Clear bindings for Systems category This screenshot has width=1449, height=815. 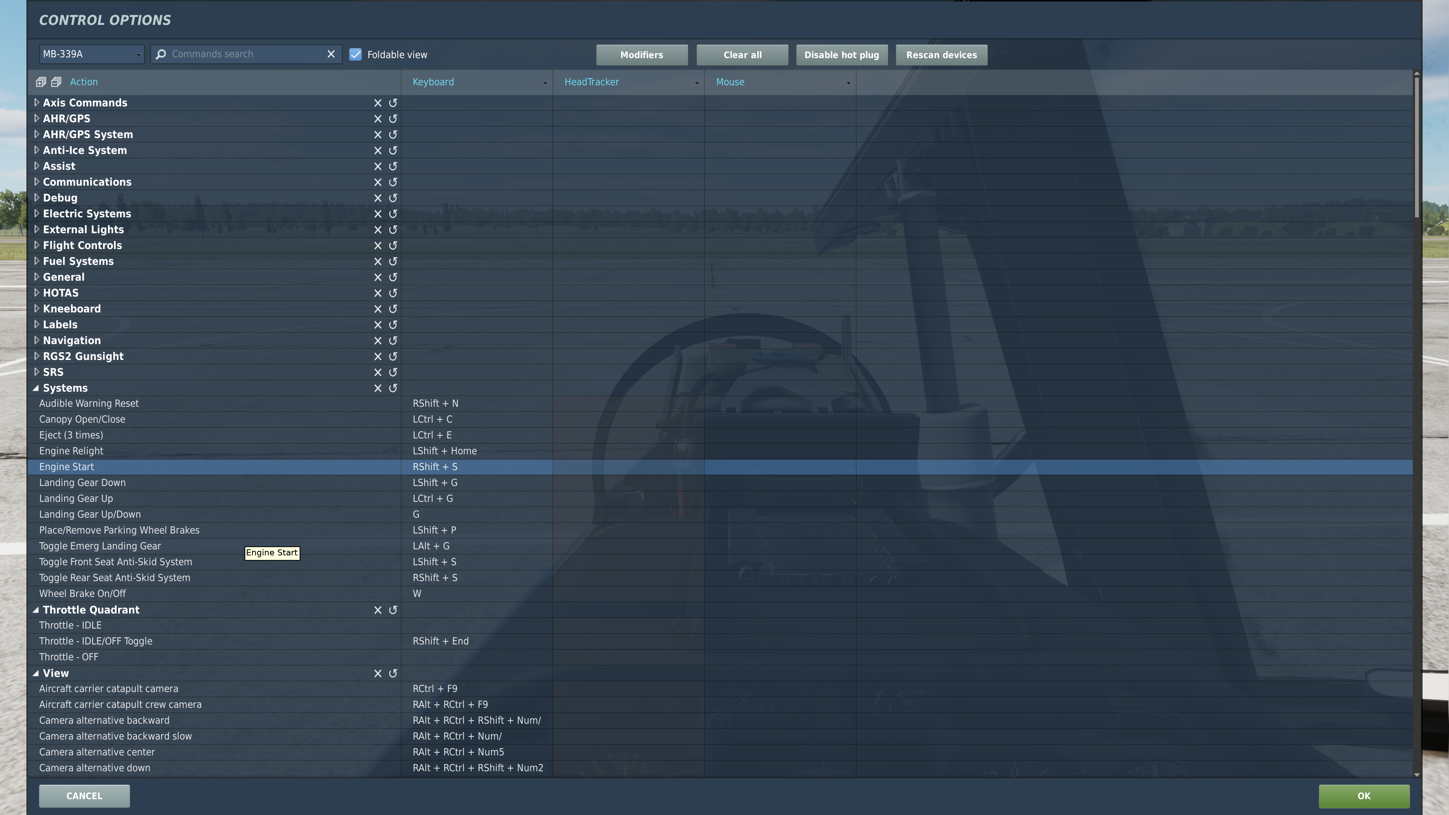[377, 388]
